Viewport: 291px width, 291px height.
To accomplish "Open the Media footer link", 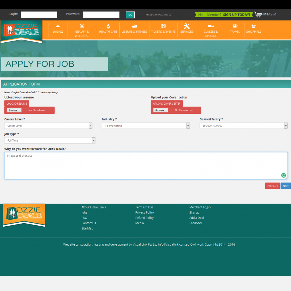I will 139,223.
